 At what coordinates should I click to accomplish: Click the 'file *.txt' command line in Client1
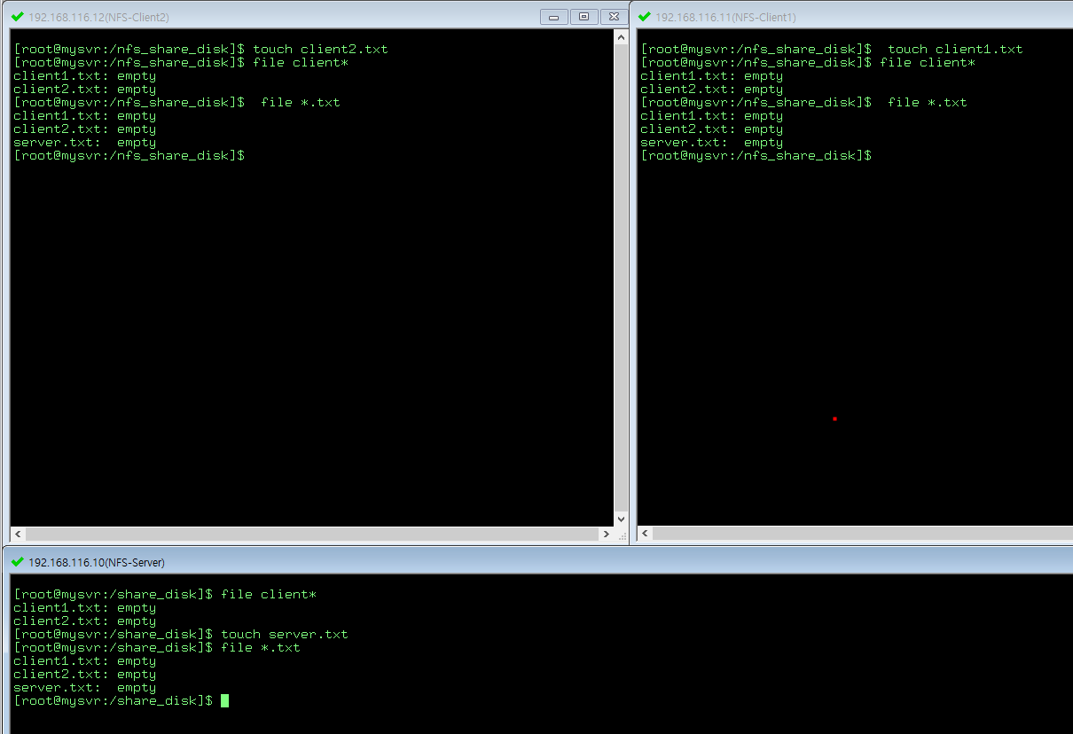click(803, 102)
